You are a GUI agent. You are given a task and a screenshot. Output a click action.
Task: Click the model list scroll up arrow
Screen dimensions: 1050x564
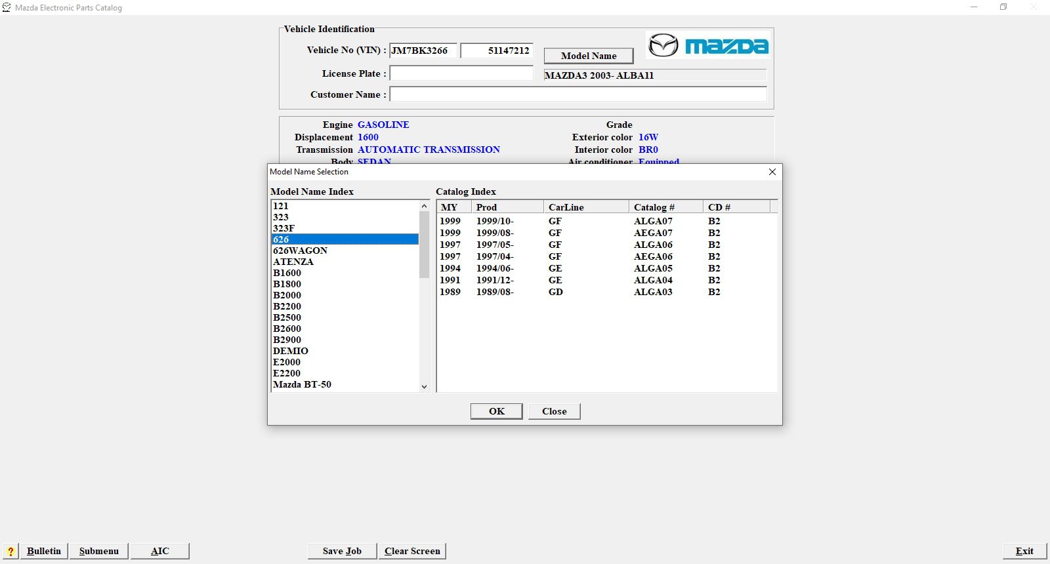click(x=424, y=206)
